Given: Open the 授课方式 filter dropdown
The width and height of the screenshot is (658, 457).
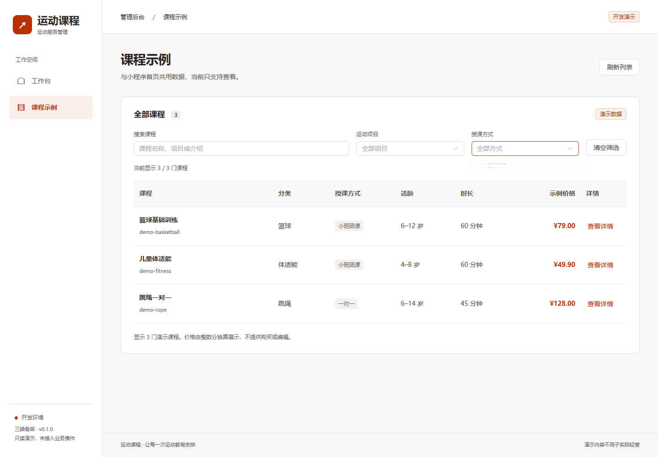Looking at the screenshot, I should pos(525,149).
